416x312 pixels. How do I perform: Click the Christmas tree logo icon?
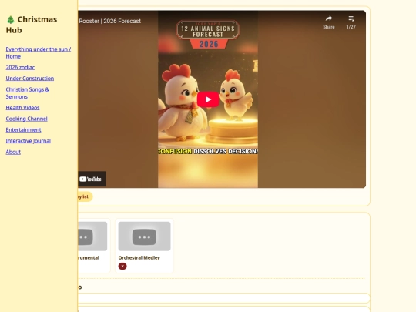pyautogui.click(x=11, y=19)
